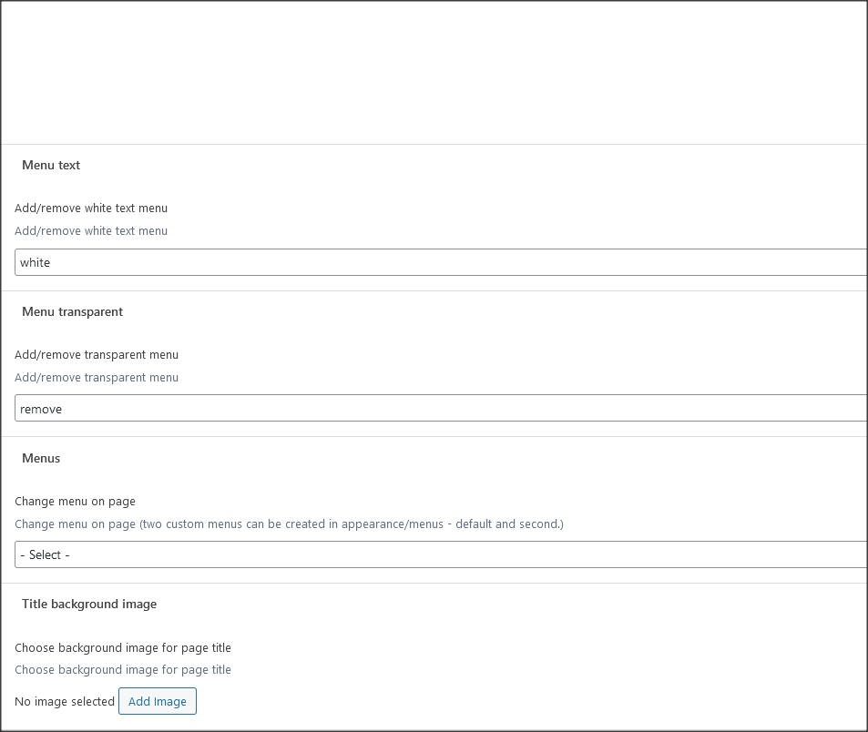This screenshot has height=732, width=868.
Task: Open the white text menu dropdown
Action: click(441, 262)
